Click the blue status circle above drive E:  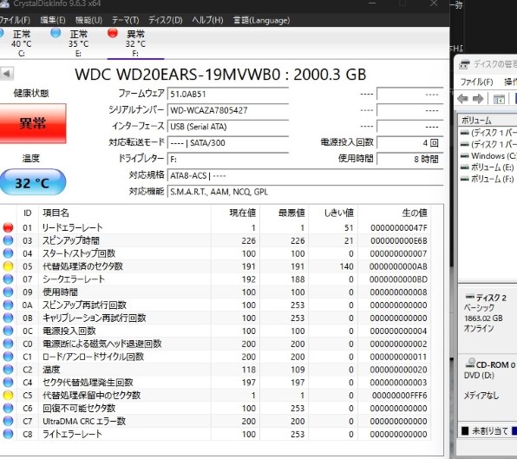[x=56, y=33]
